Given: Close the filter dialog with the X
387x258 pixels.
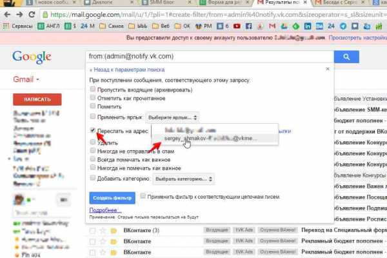Looking at the screenshot, I should [328, 69].
